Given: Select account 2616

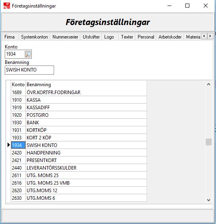Looking at the screenshot, I should [x=18, y=183].
